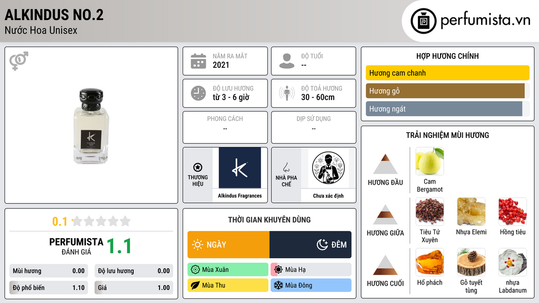This screenshot has height=303, width=539.
Task: Click the Dịp sử dụng info box
Action: (x=314, y=127)
